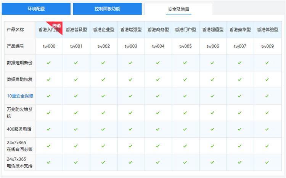Open the 控制面板功能 tab
286x178 pixels.
(x=107, y=8)
